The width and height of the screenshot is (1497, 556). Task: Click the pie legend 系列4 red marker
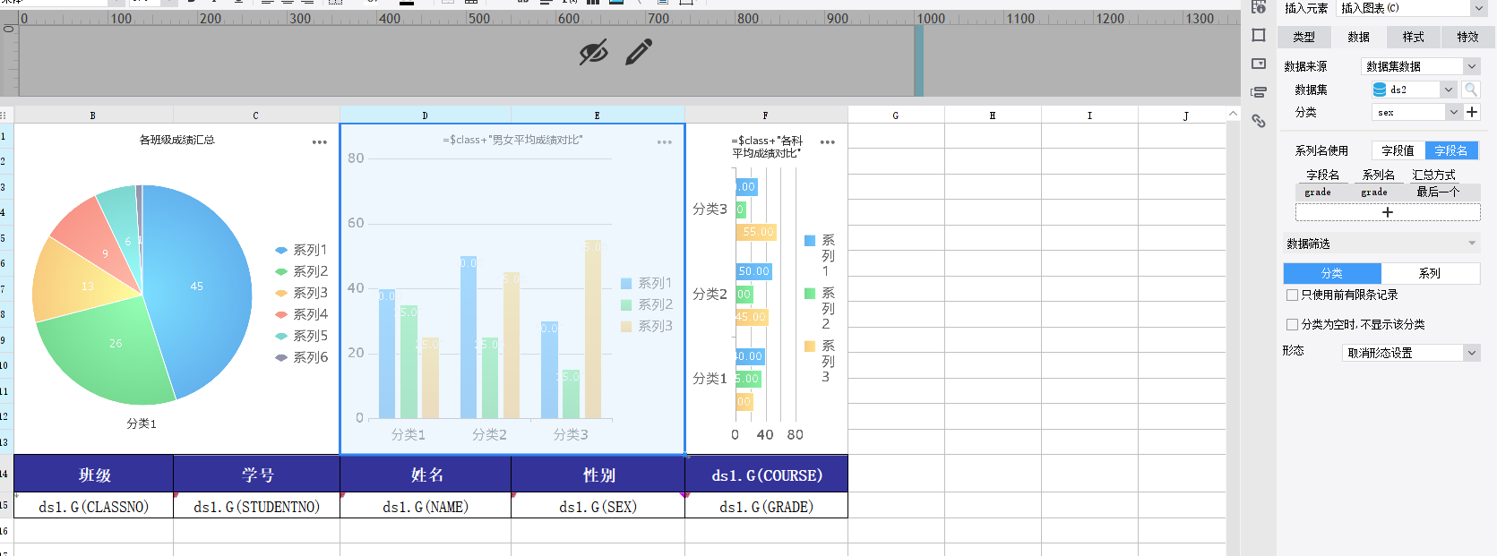pos(281,314)
